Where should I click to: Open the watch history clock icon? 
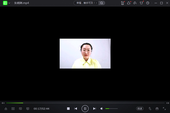(x=148, y=3)
